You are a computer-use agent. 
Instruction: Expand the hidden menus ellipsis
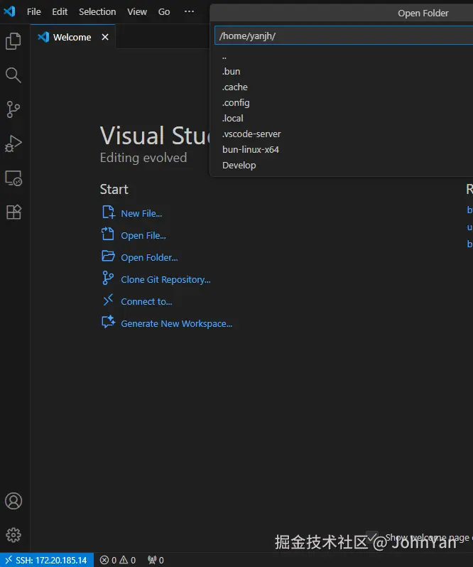click(189, 11)
